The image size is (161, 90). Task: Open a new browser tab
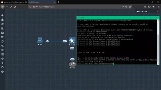tap(59, 2)
